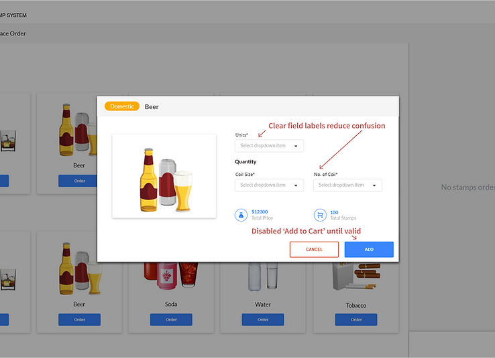Click the upper Beer card image
Screen dimensions: 495x358
pyautogui.click(x=78, y=130)
